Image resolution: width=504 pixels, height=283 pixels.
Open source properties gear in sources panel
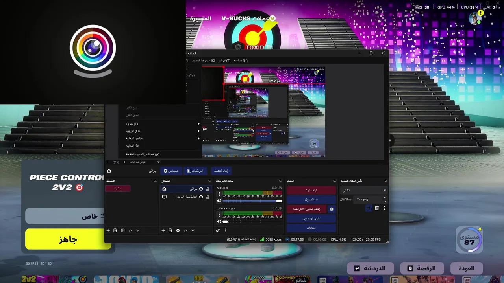coord(178,230)
